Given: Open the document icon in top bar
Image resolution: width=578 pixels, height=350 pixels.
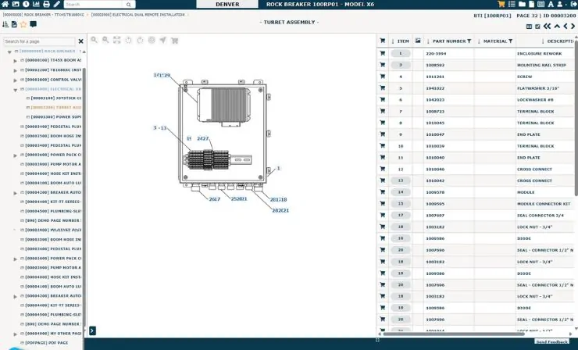Looking at the screenshot, I should pyautogui.click(x=531, y=4).
